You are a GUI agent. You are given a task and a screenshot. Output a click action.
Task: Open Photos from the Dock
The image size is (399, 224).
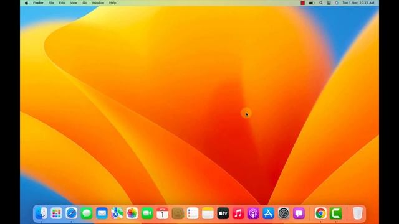click(132, 213)
